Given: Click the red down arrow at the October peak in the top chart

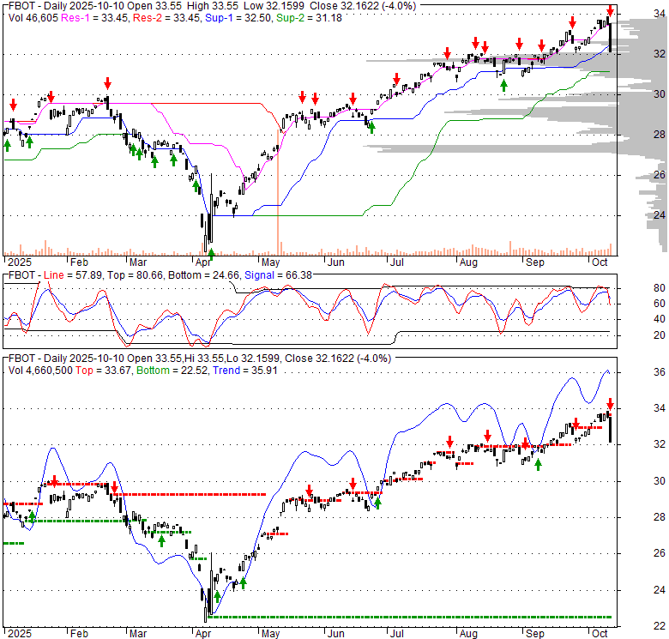Looking at the screenshot, I should pos(610,11).
